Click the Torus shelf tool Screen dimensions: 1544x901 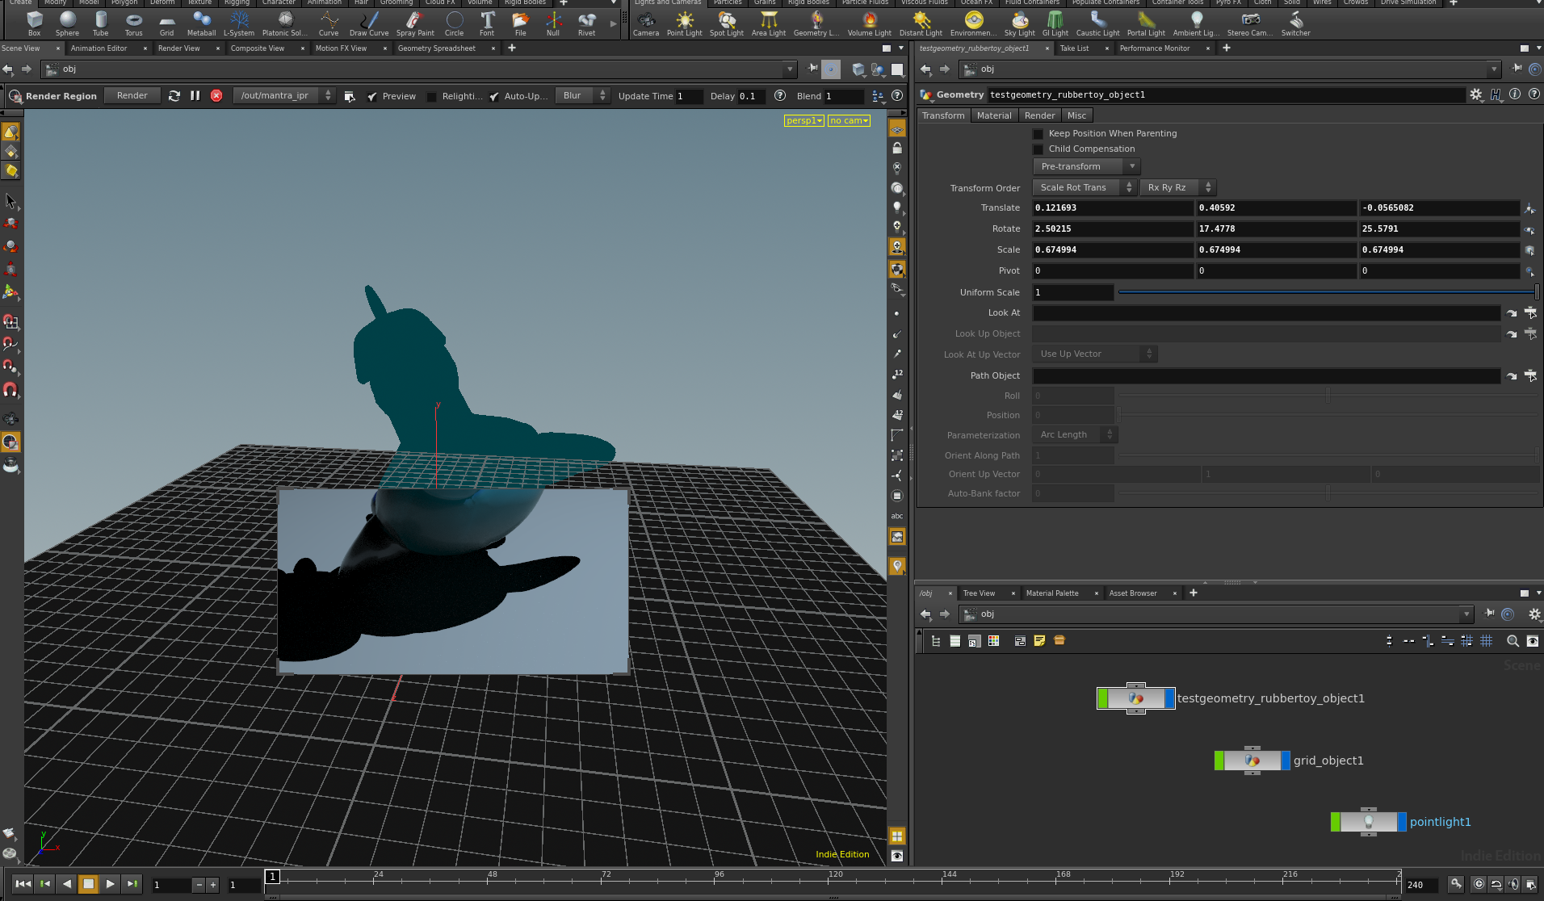click(x=133, y=23)
